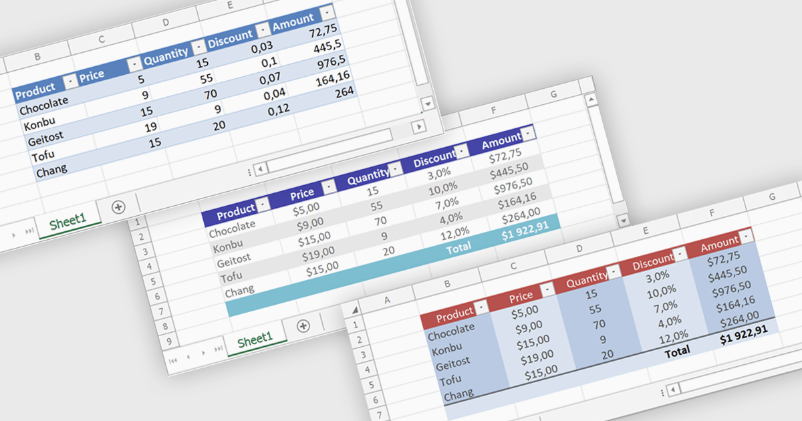Open Price filter in purple table
The width and height of the screenshot is (802, 421).
[328, 188]
